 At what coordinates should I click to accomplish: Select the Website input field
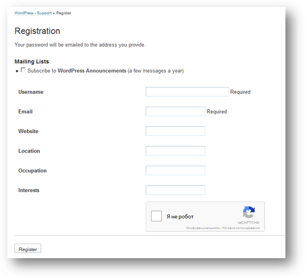tap(175, 131)
